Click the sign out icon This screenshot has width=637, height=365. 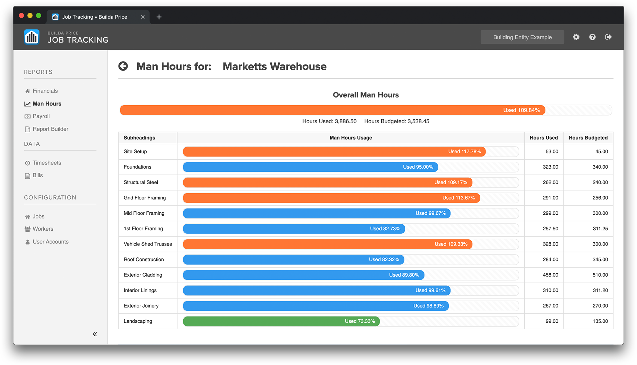[x=608, y=37]
